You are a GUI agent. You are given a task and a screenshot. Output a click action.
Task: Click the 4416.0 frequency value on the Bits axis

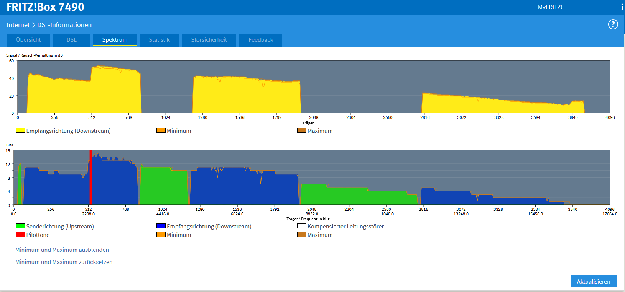click(163, 214)
